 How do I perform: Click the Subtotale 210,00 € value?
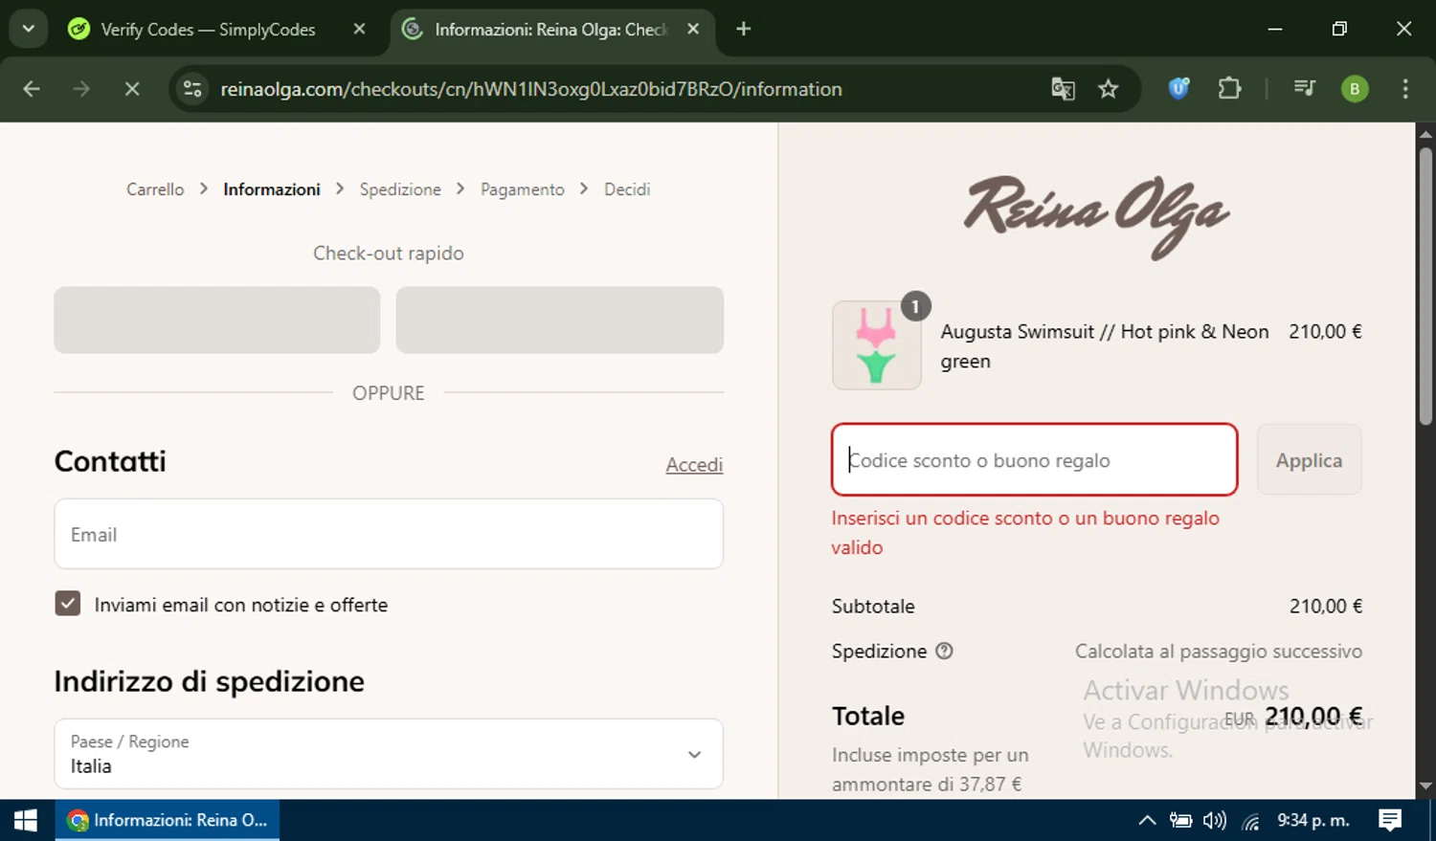[x=1326, y=607]
